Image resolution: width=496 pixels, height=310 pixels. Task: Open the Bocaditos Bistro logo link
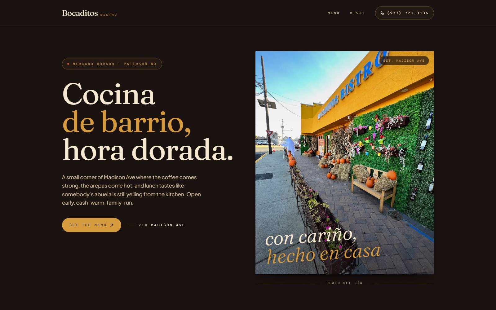pyautogui.click(x=90, y=13)
